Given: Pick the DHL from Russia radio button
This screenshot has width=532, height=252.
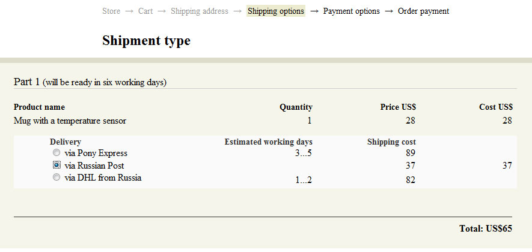Looking at the screenshot, I should [x=57, y=178].
